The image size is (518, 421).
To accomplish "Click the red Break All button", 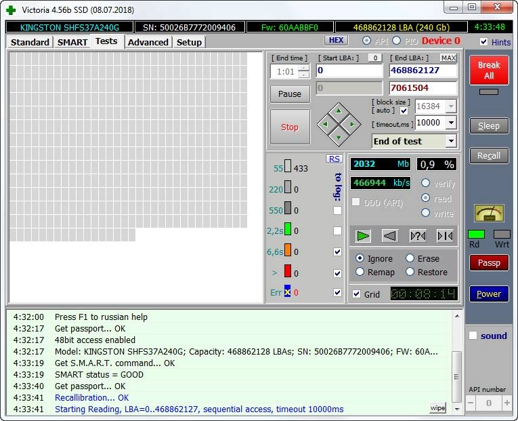I will 489,70.
